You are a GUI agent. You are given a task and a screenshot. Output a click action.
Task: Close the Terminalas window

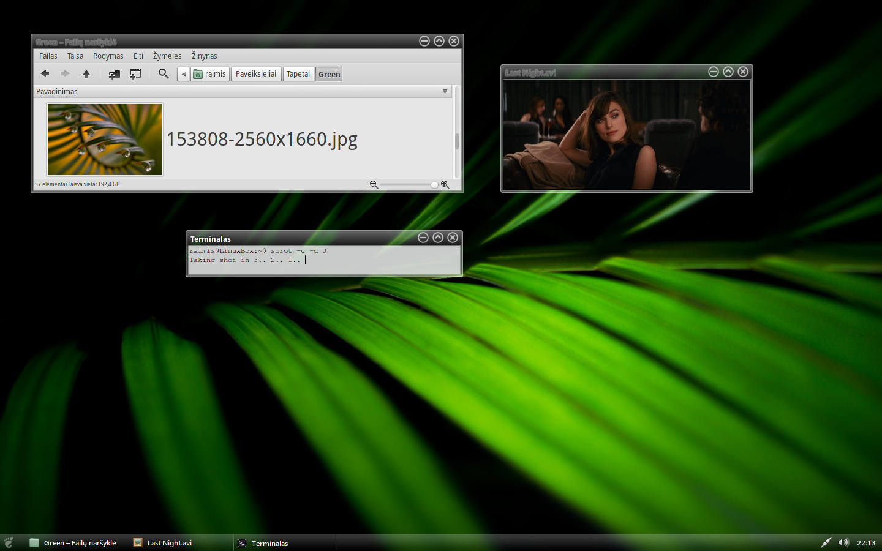coord(453,238)
